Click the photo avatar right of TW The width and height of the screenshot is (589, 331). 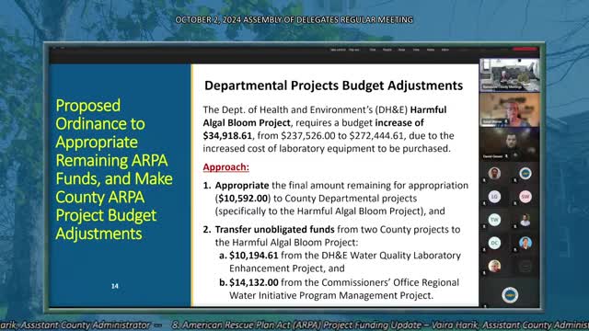tap(525, 220)
